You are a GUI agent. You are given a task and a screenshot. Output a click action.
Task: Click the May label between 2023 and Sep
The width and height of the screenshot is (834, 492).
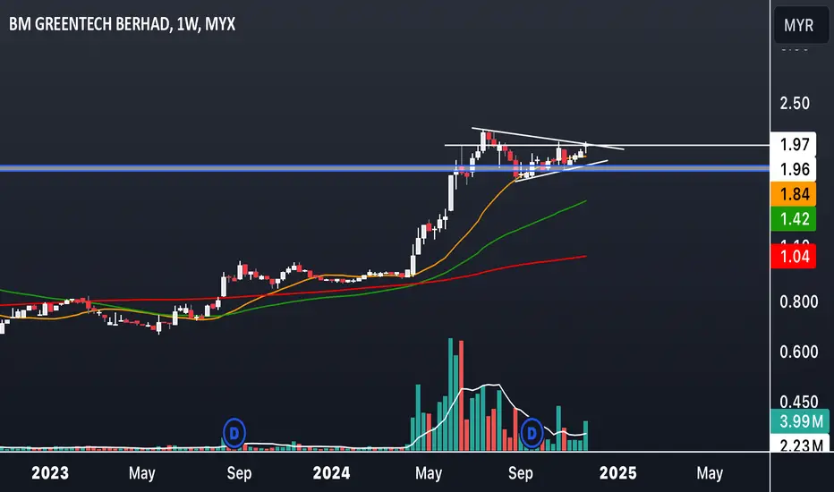tap(141, 473)
